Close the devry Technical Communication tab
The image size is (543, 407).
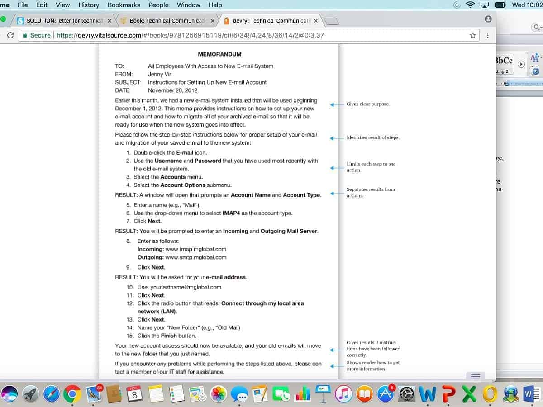click(x=315, y=21)
